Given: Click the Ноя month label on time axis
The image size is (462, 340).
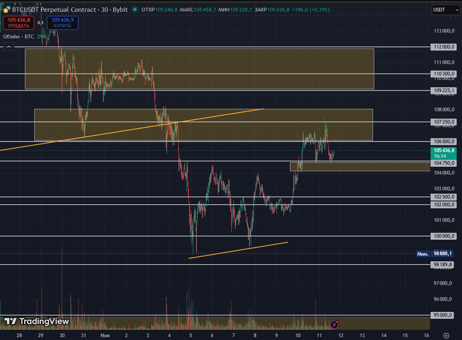Looking at the screenshot, I should 105,335.
